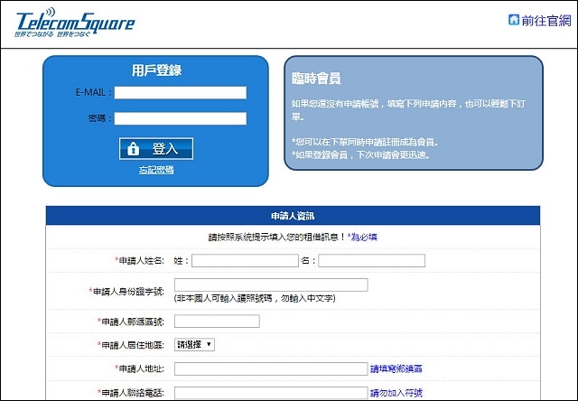Click the *為必填 required note

point(362,237)
